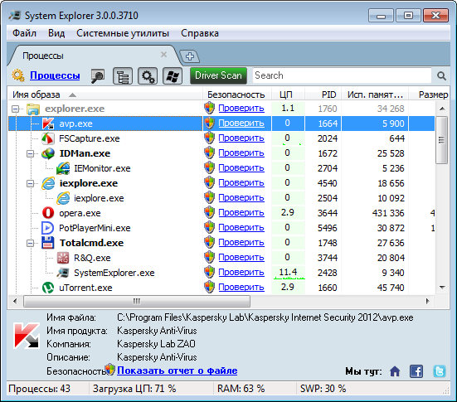Open the home page house icon

395,371
